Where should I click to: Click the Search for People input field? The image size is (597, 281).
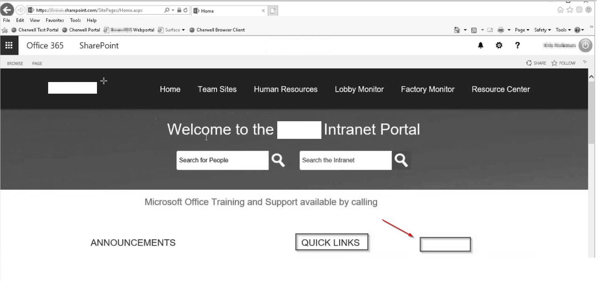point(222,160)
